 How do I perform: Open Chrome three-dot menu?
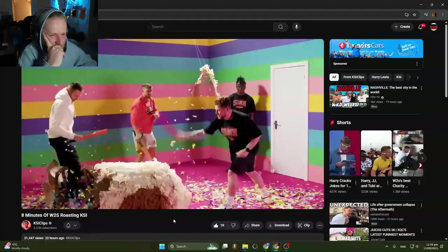click(x=443, y=15)
